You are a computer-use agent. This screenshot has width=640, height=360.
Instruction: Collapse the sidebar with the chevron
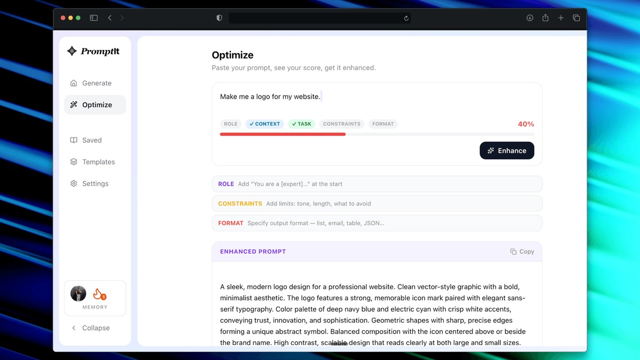coord(74,328)
